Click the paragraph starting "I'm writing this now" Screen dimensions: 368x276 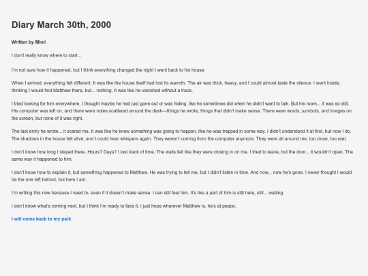tap(148, 193)
